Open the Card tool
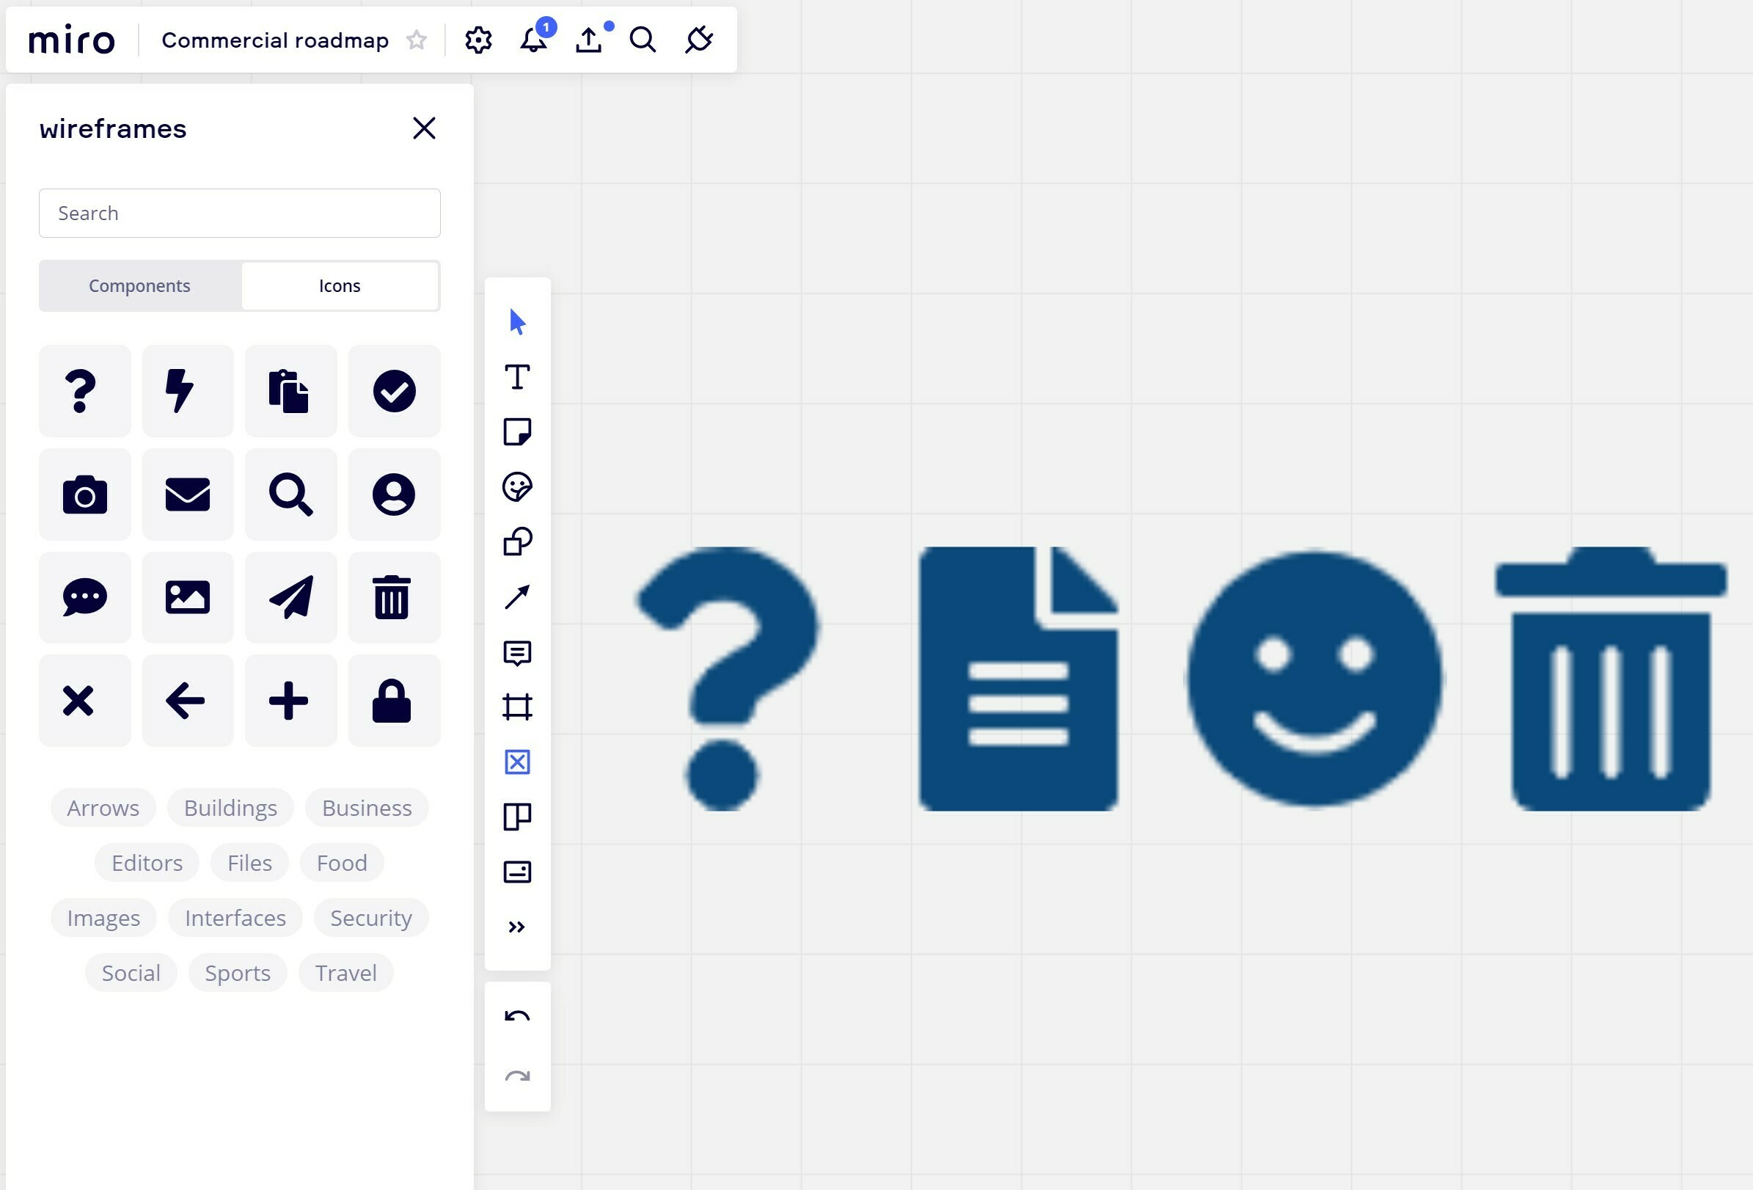 pos(517,872)
